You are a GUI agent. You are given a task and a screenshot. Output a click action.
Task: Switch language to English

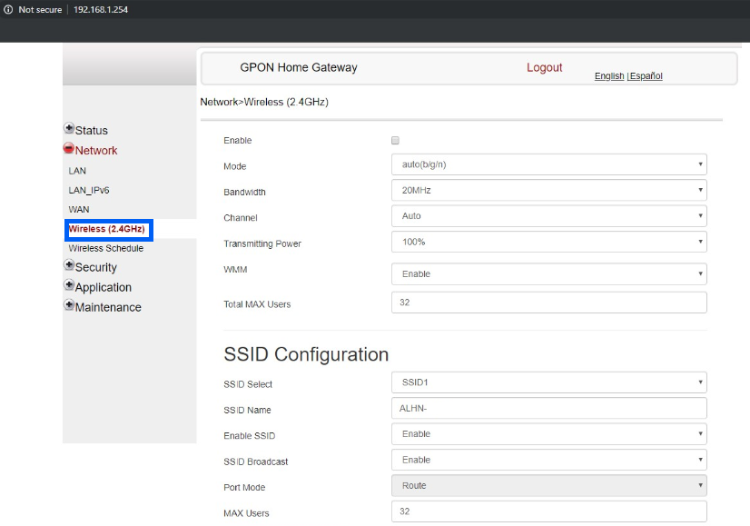coord(609,75)
